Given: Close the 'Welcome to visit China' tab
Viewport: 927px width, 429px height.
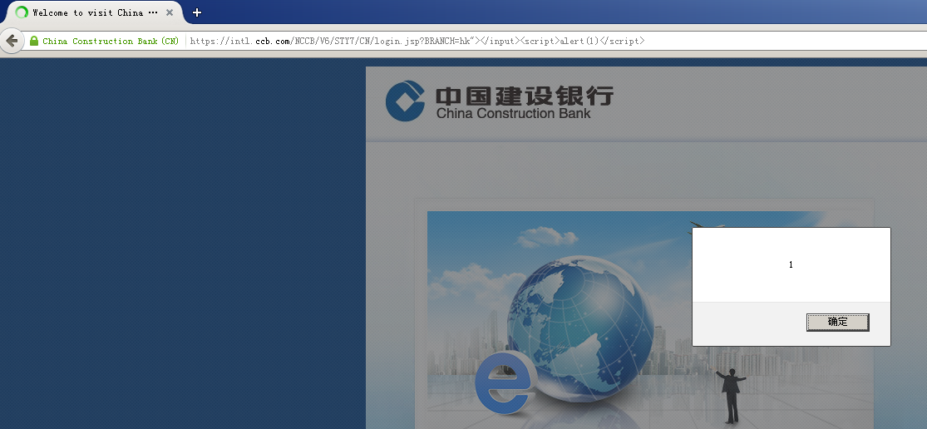Looking at the screenshot, I should [170, 12].
